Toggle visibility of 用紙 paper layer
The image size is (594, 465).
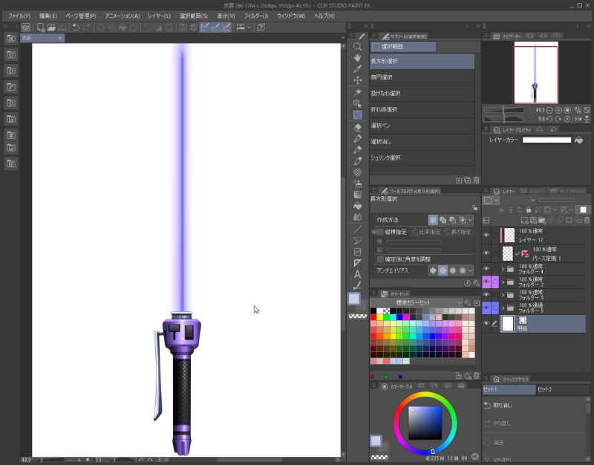[486, 324]
